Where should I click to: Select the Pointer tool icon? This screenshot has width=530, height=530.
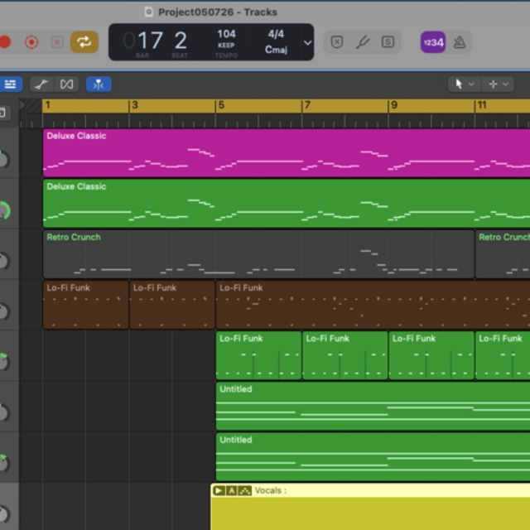tap(459, 84)
